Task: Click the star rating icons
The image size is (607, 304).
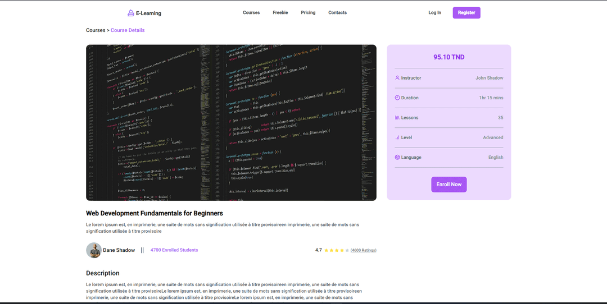Action: 337,250
